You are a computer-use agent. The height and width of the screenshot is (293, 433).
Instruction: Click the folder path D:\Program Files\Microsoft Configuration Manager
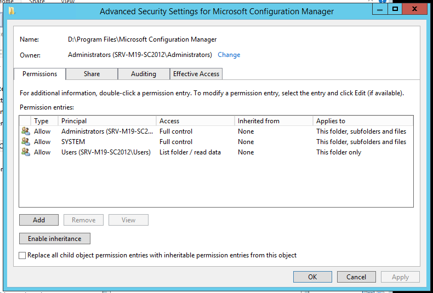[x=142, y=39]
